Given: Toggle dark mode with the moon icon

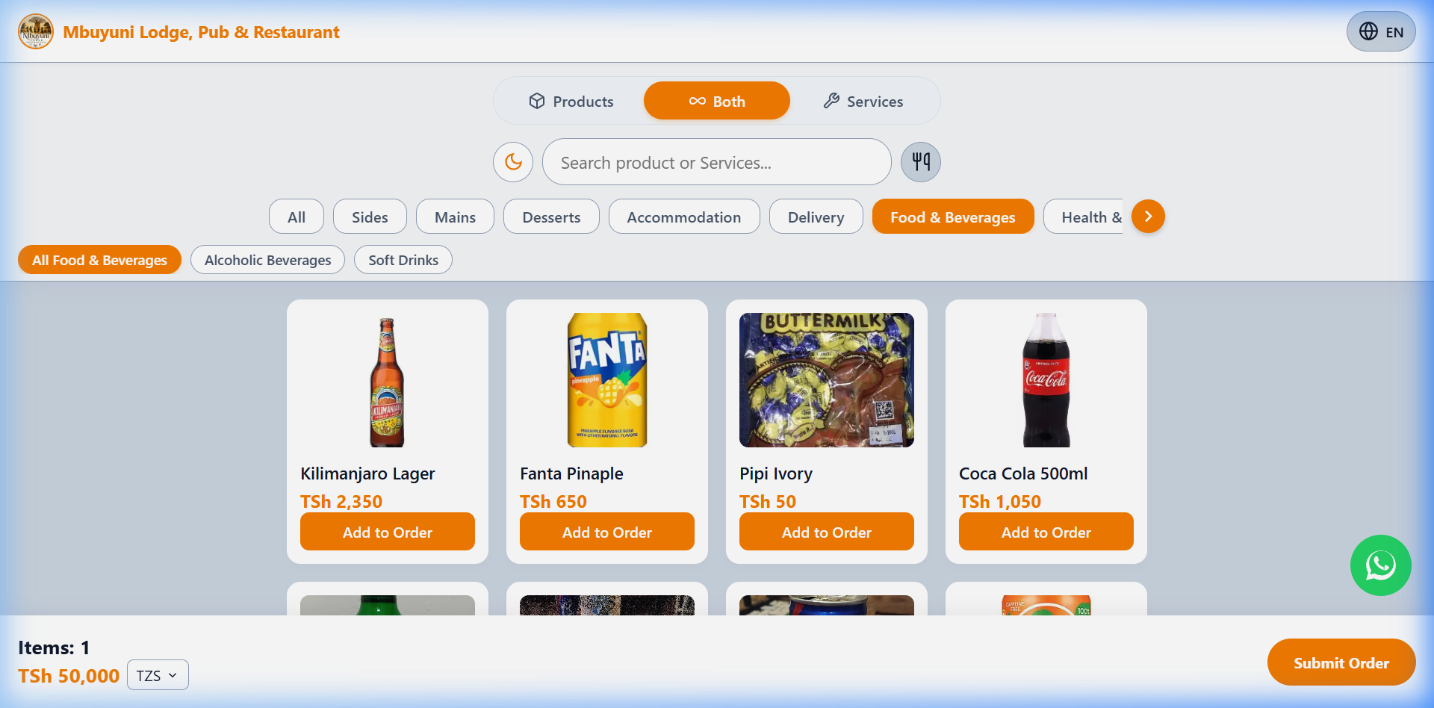Looking at the screenshot, I should pyautogui.click(x=513, y=162).
